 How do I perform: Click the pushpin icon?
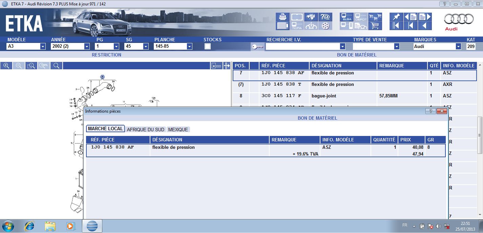396,17
